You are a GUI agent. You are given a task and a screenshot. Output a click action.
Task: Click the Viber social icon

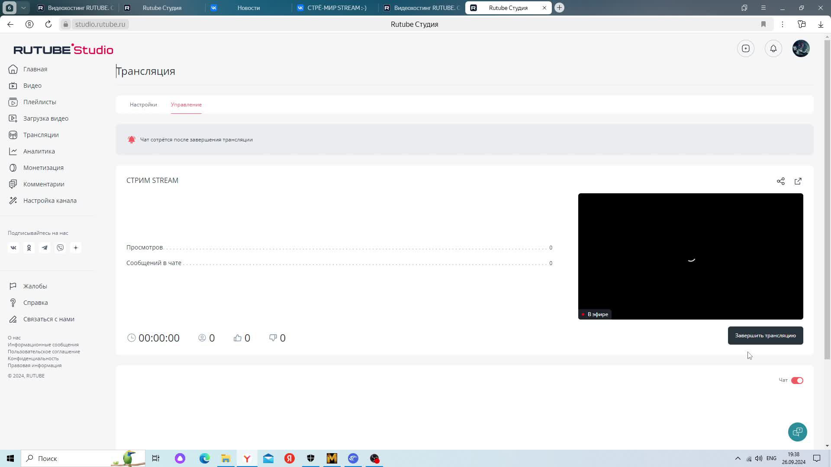coord(60,248)
